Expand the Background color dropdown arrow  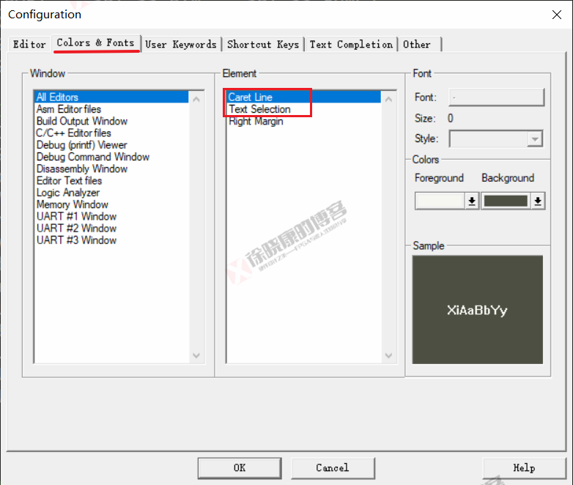(539, 201)
